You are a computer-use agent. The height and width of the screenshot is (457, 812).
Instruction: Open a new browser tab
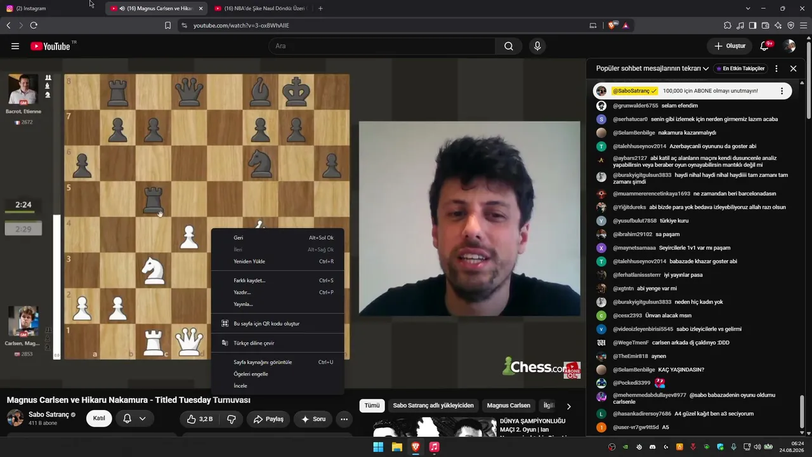320,8
